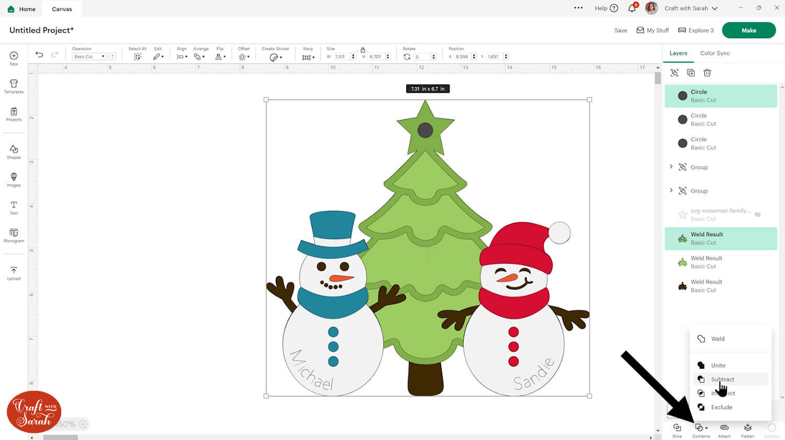Click the color swatch of top Circle layer
The height and width of the screenshot is (440, 785).
coord(682,96)
